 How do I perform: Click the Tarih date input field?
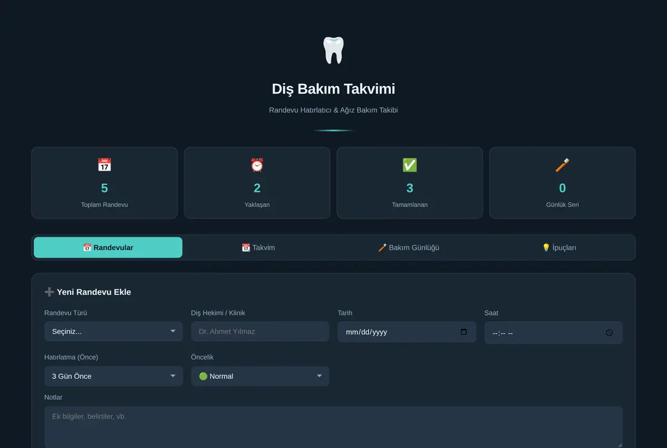(407, 332)
